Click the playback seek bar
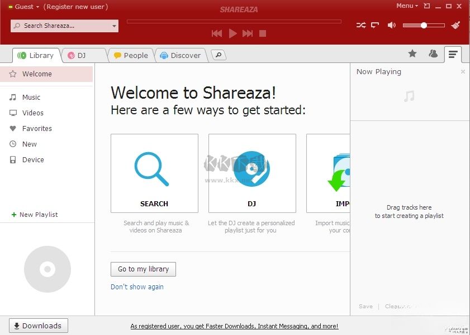470x335 pixels. (x=234, y=22)
